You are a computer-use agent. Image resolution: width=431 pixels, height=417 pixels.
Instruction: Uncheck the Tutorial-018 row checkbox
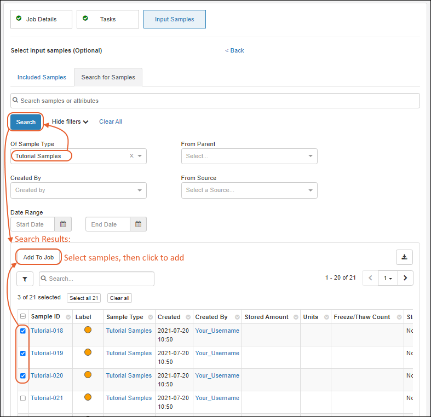(23, 331)
